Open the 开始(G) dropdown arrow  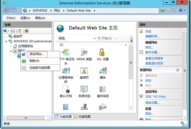tap(115, 38)
